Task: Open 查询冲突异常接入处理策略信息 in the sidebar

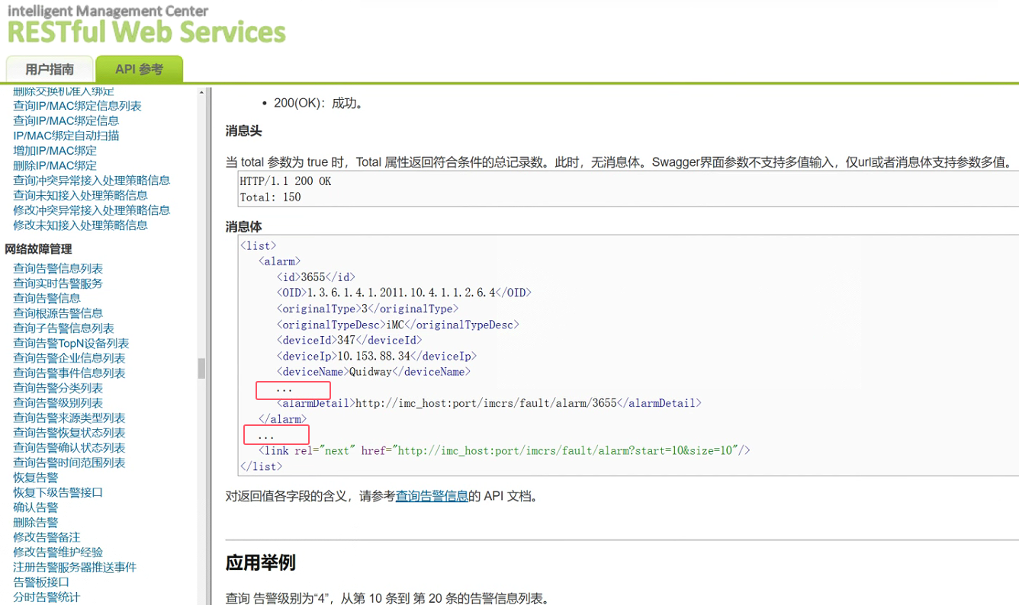Action: (x=92, y=181)
